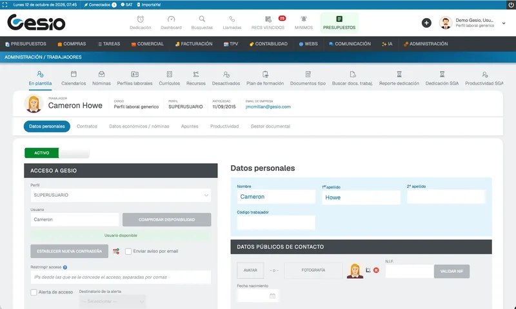
Task: Click the Usuario field containing Cameron
Action: tap(75, 219)
